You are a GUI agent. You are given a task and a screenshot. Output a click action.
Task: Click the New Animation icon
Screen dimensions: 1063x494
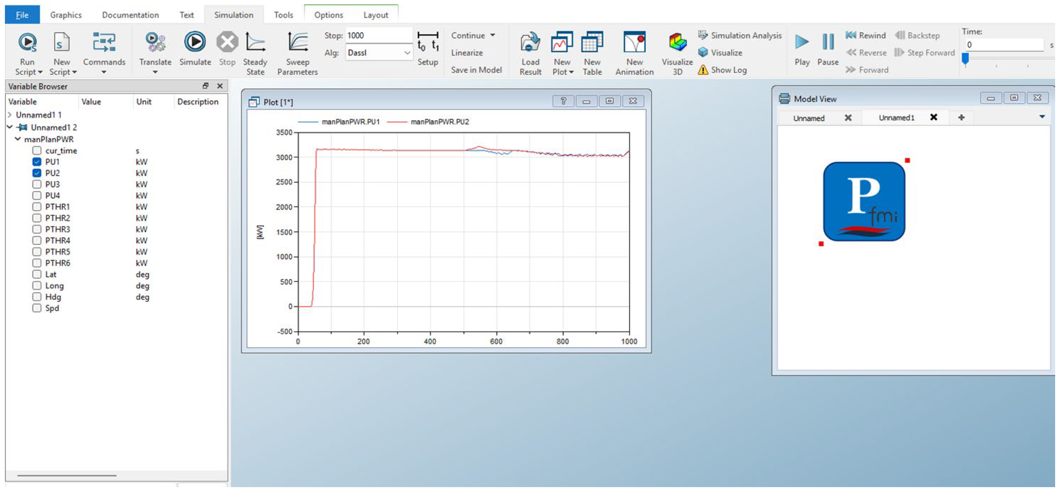pos(634,42)
